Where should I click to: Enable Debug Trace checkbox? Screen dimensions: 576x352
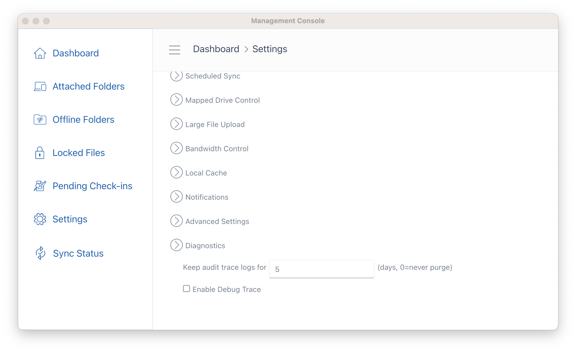pyautogui.click(x=186, y=289)
